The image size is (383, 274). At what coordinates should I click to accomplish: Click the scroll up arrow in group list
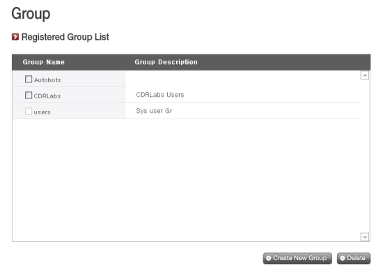(x=365, y=75)
